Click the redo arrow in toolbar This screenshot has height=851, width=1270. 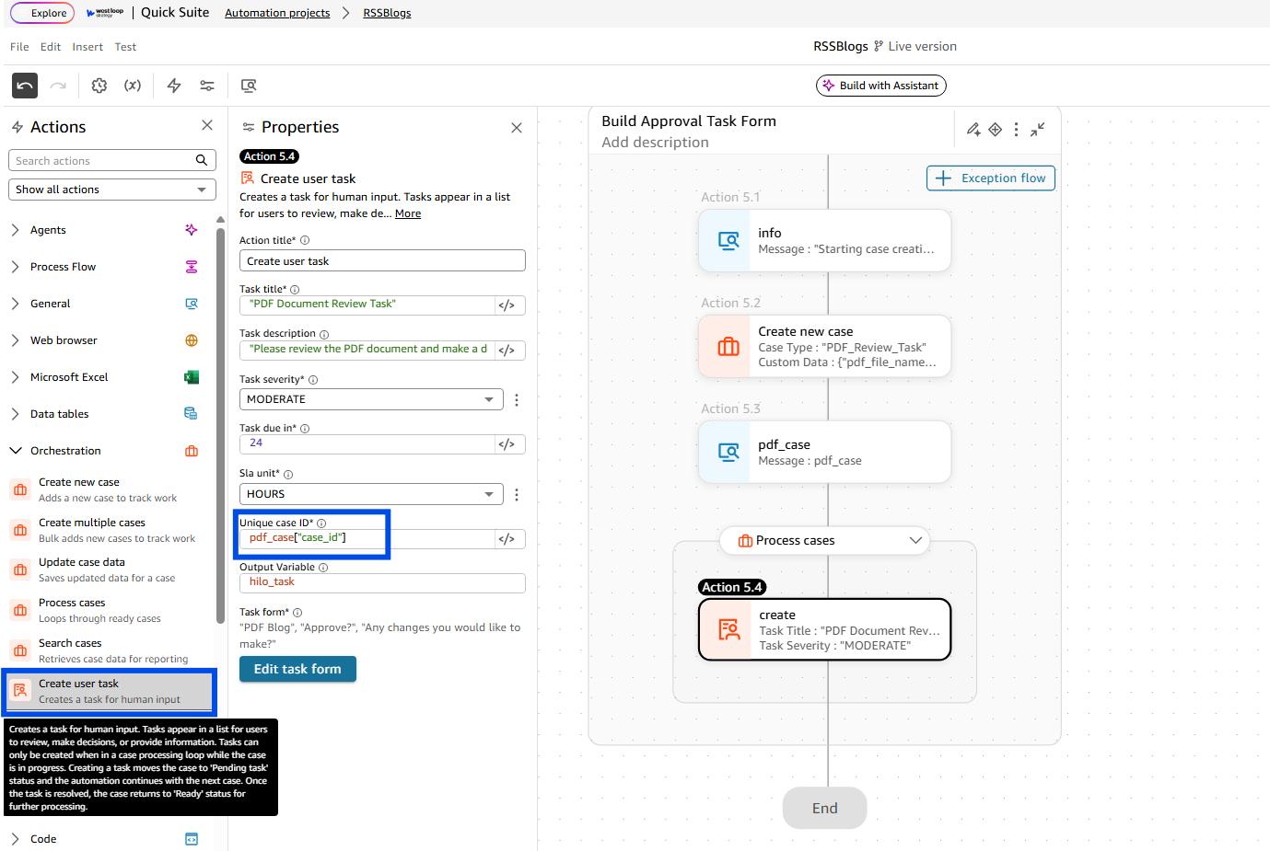[58, 86]
